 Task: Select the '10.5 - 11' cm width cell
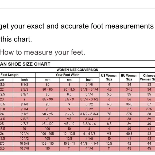click(x=69, y=144)
